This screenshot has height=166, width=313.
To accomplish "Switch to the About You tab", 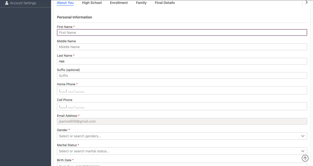I will 65,3.
